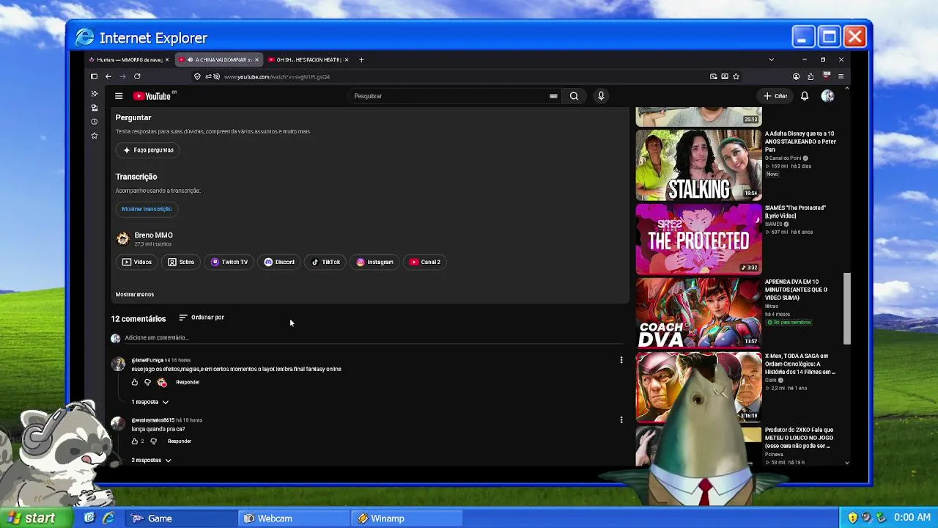This screenshot has height=528, width=938.
Task: Switch to the Winamp taskbar button
Action: point(407,518)
